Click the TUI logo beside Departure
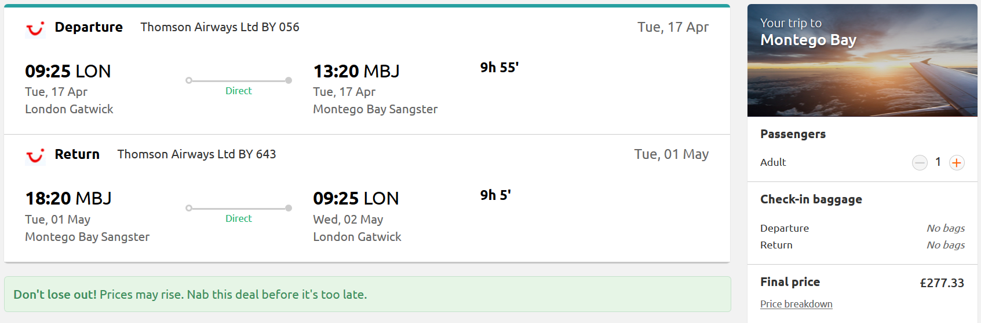Image resolution: width=981 pixels, height=323 pixels. [x=35, y=28]
